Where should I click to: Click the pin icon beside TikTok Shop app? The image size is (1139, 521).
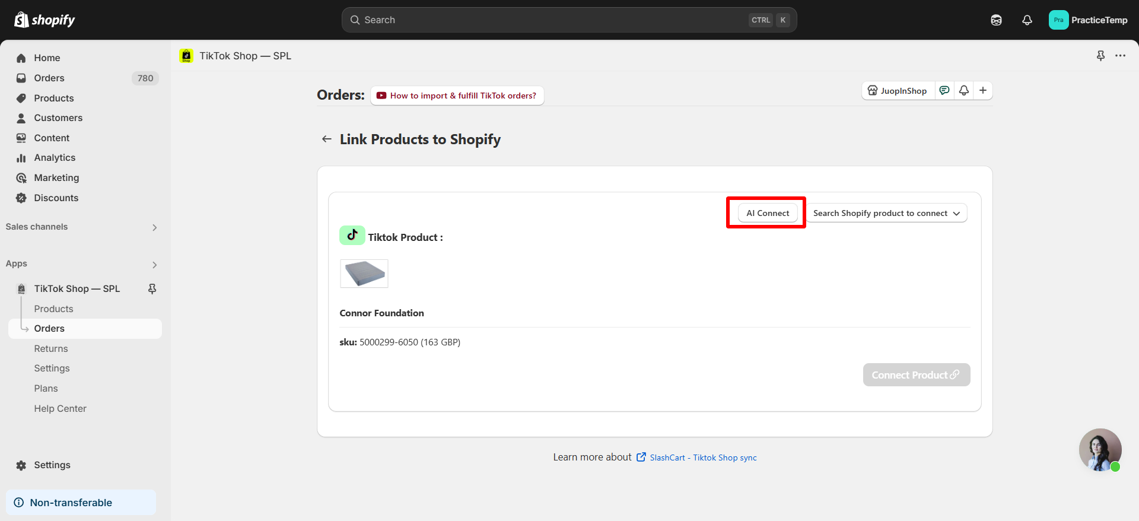[x=152, y=289]
